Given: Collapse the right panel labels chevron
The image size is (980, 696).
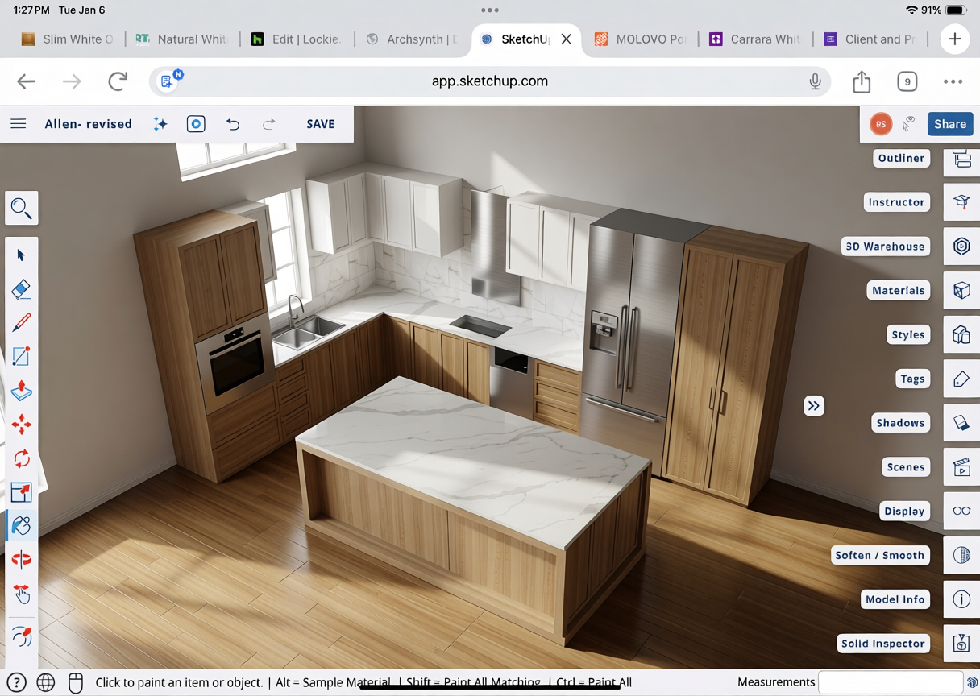Looking at the screenshot, I should coord(814,406).
